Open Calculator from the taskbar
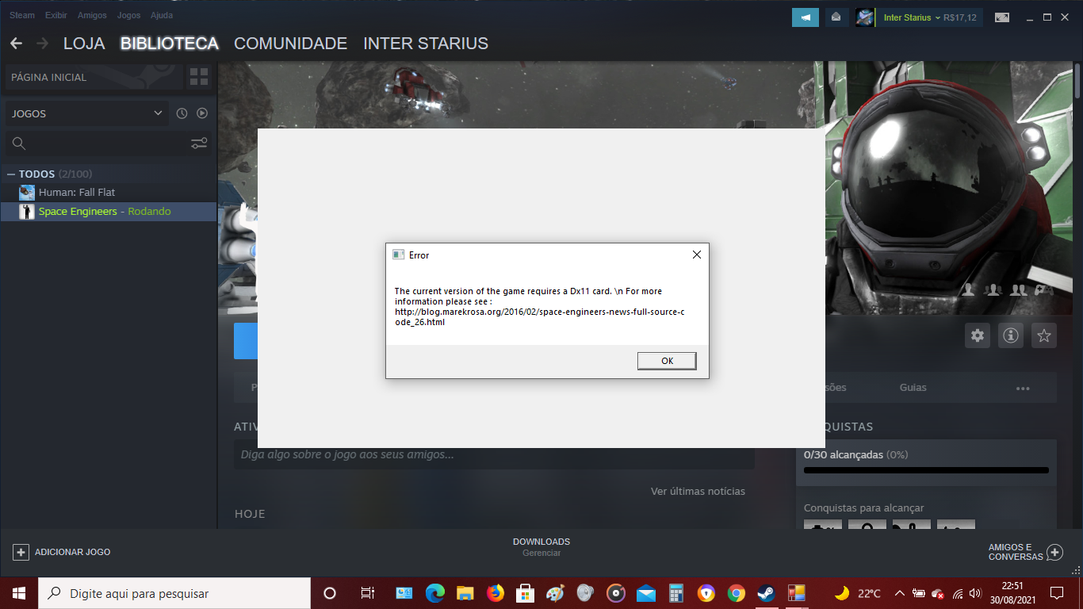 point(676,593)
